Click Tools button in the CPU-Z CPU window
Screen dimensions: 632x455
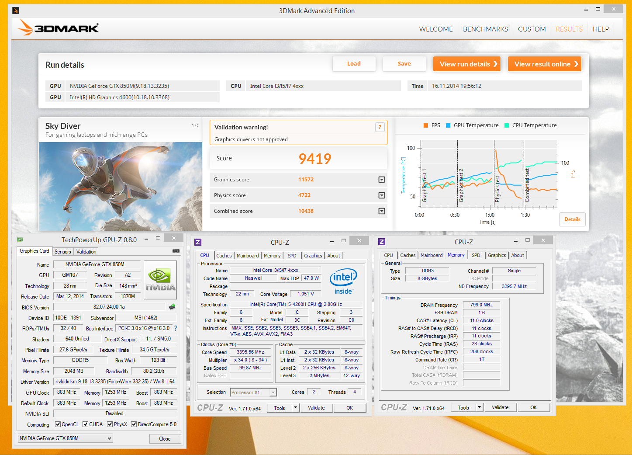click(x=280, y=408)
